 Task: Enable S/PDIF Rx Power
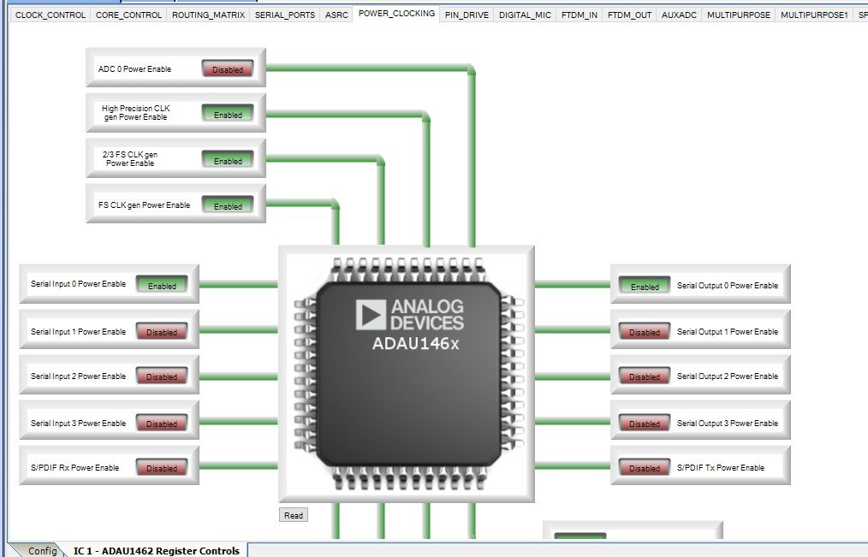pyautogui.click(x=162, y=467)
